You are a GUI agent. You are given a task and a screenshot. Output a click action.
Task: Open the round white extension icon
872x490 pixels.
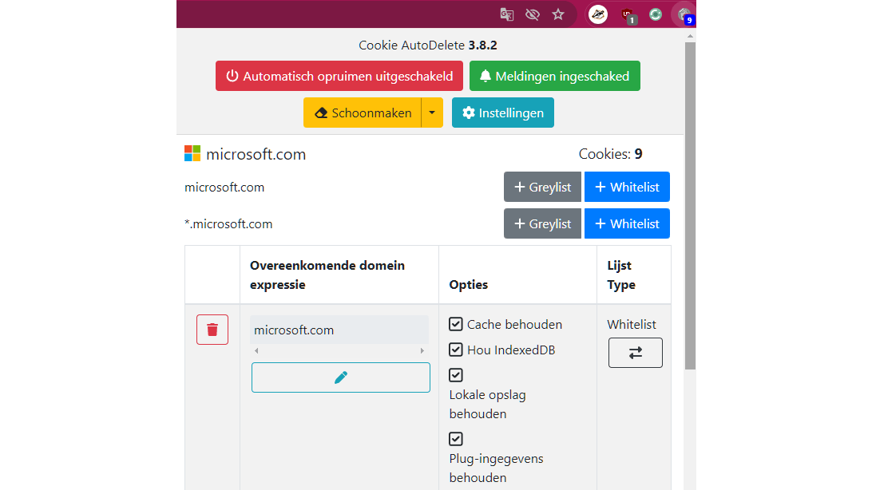click(x=598, y=14)
